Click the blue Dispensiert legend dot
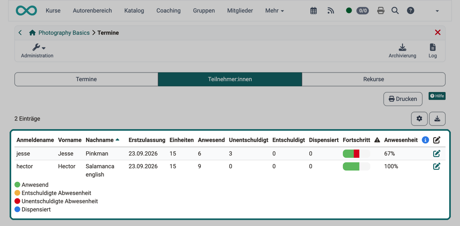Screen dimensions: 460x226 click(x=17, y=209)
